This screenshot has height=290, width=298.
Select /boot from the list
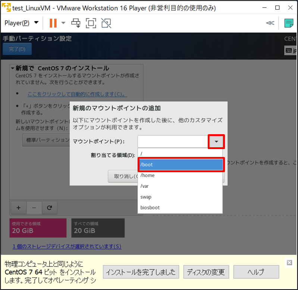[x=181, y=165]
